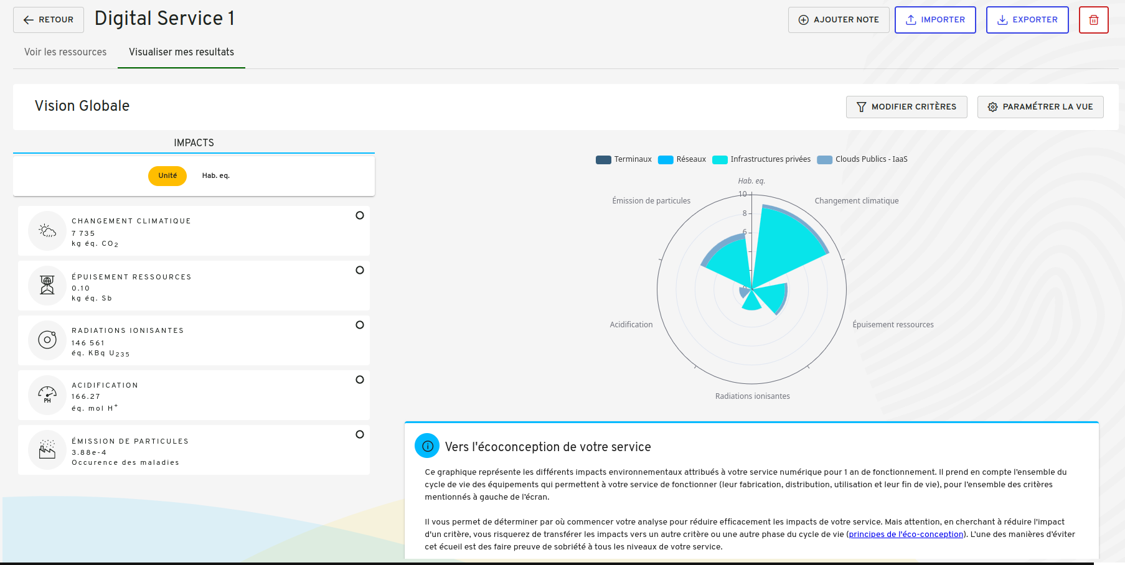Switch to Hab. eq. unit toggle
Viewport: 1125px width, 565px height.
[x=216, y=176]
